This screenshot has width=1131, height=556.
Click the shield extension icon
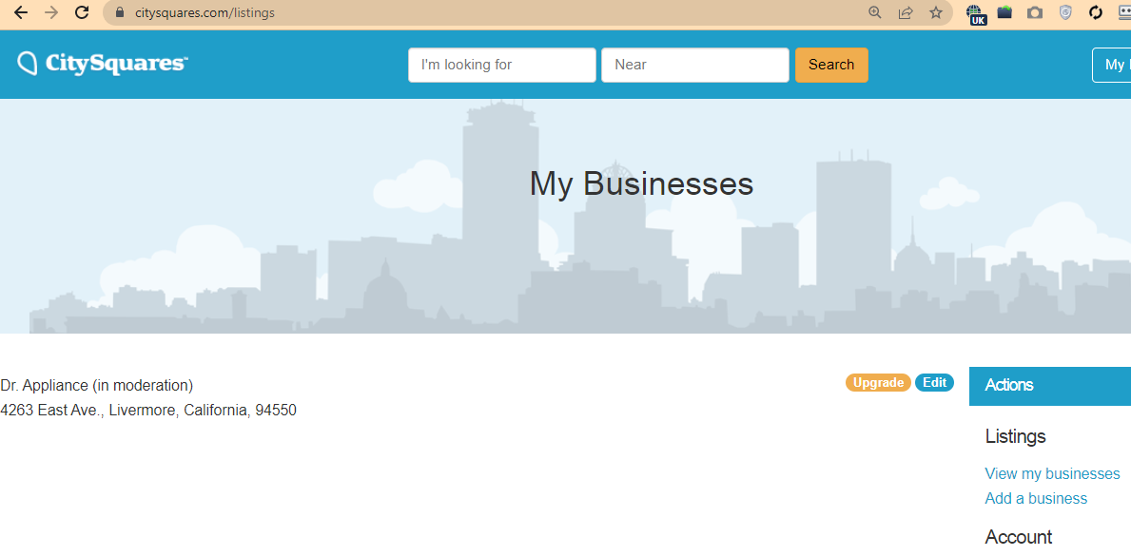click(1065, 12)
